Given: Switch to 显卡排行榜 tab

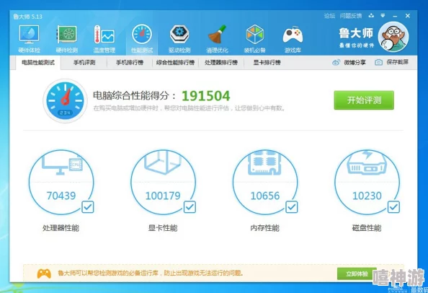Looking at the screenshot, I should [267, 63].
